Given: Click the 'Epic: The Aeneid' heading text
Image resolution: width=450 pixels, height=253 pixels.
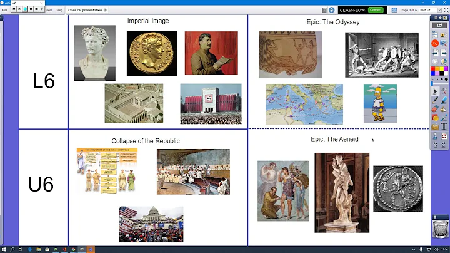Looking at the screenshot, I should (x=334, y=139).
